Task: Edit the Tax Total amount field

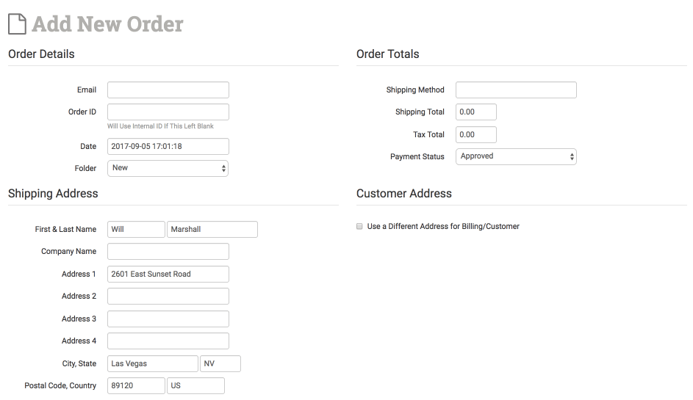Action: [x=475, y=134]
